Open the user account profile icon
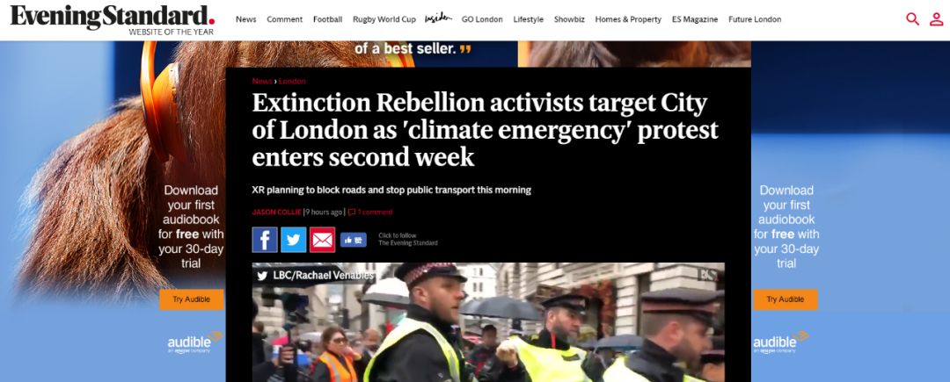This screenshot has height=382, width=950. click(x=937, y=18)
